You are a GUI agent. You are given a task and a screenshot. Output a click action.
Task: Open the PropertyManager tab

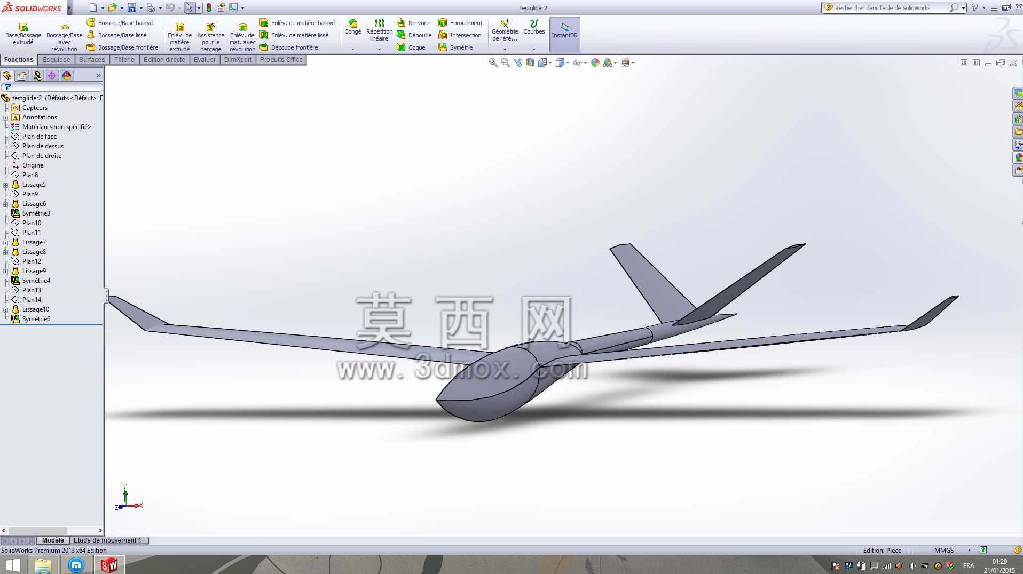[22, 76]
